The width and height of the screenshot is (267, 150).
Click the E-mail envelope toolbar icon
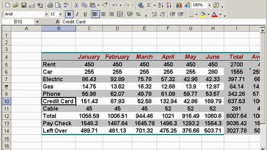pos(32,5)
